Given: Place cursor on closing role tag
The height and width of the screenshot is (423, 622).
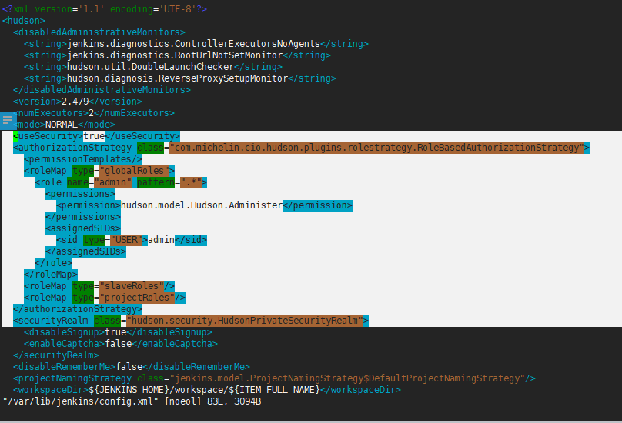Looking at the screenshot, I should 53,263.
